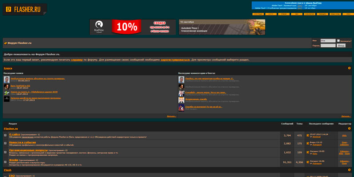The height and width of the screenshot is (177, 354).
Task: Open the Flasher.ru category heading link
Action: pos(11,129)
